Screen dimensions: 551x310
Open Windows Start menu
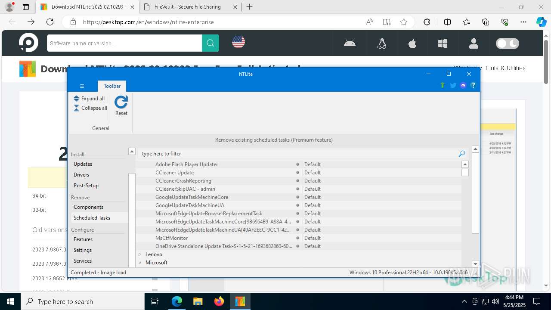coord(10,301)
